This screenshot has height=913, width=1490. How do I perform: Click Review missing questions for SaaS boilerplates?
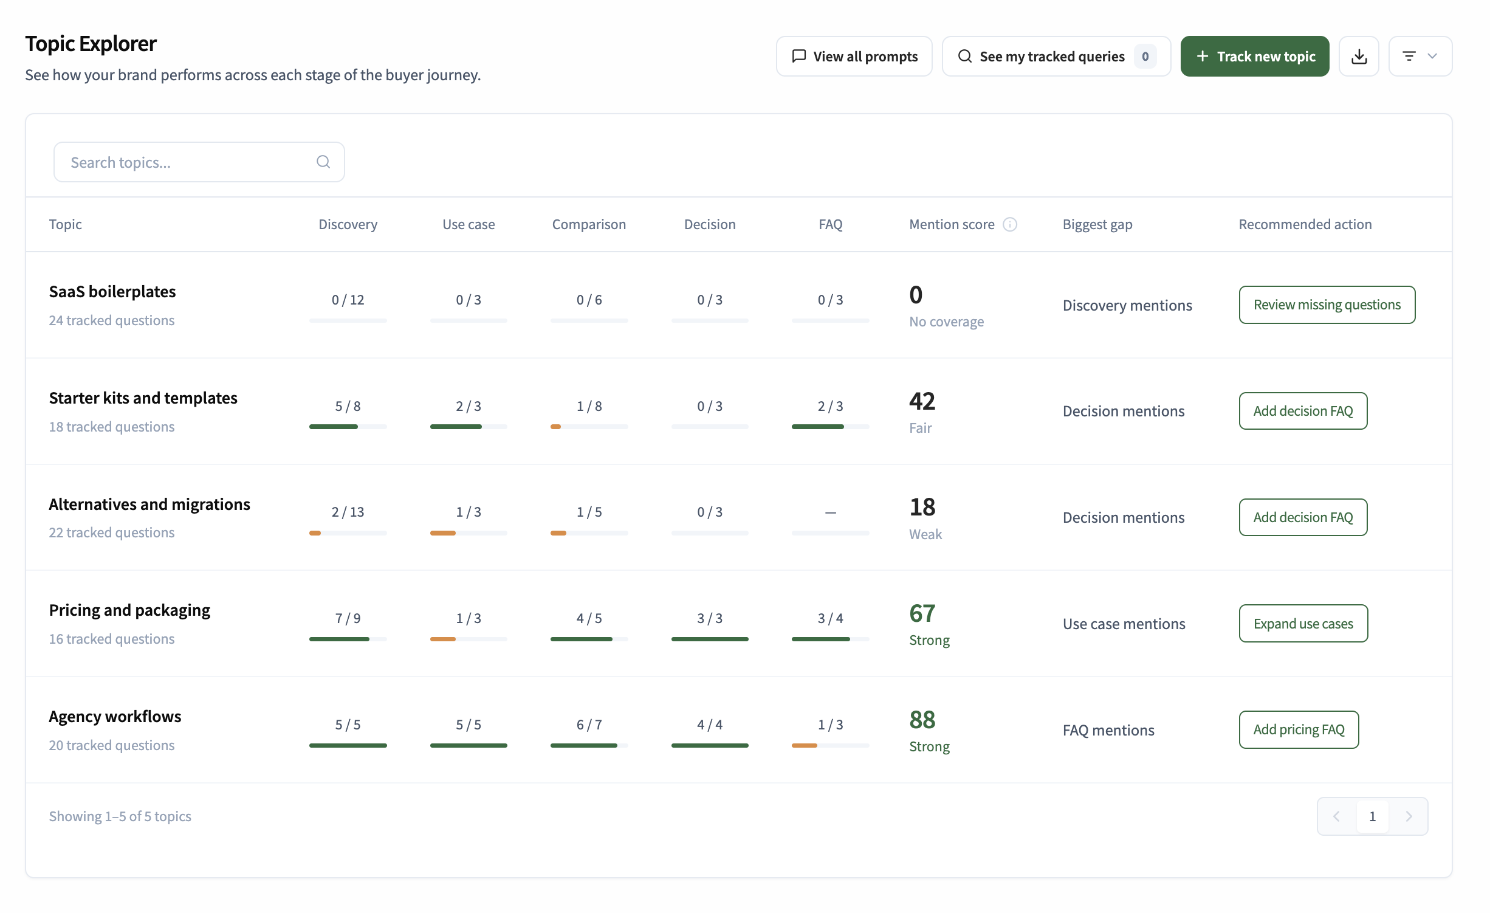click(x=1327, y=305)
